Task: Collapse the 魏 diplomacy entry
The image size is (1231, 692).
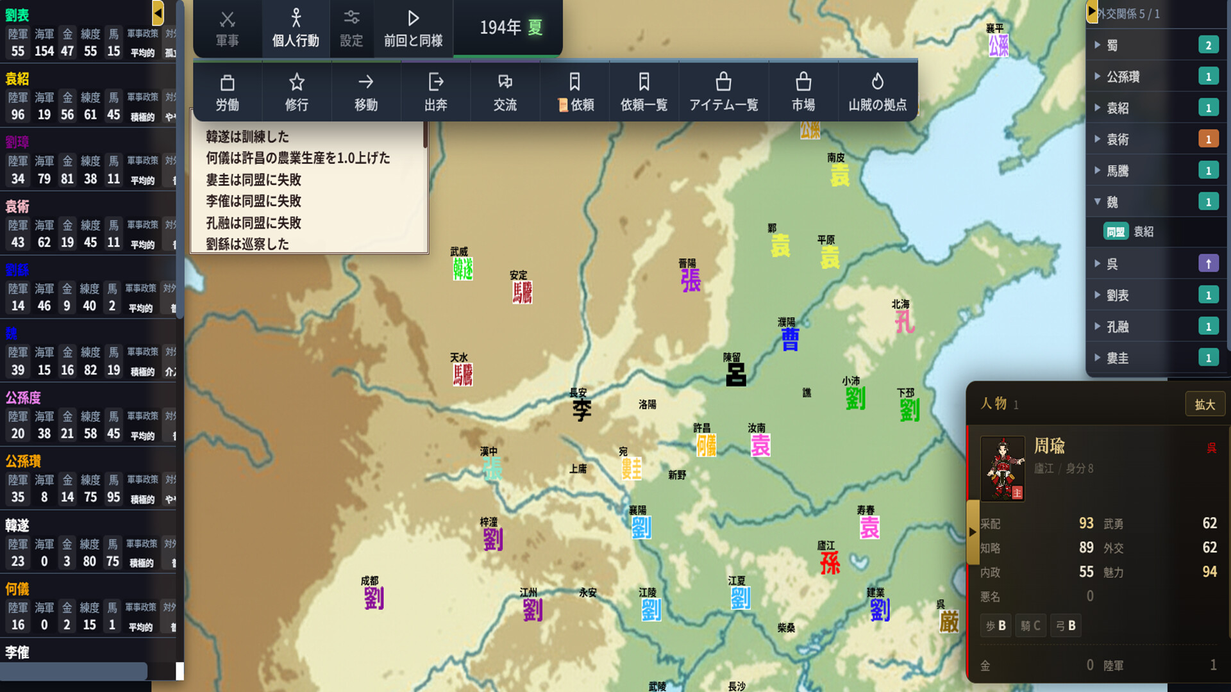Action: tap(1098, 202)
